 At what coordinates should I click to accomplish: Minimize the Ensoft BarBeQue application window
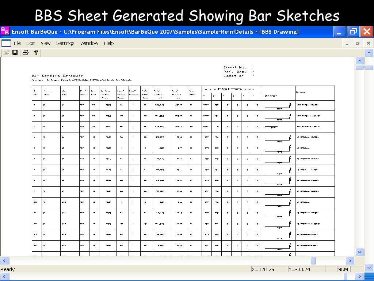[339, 32]
